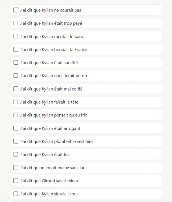Tick the 'Kylian était fini' checkbox
This screenshot has height=202, width=172.
(16, 154)
